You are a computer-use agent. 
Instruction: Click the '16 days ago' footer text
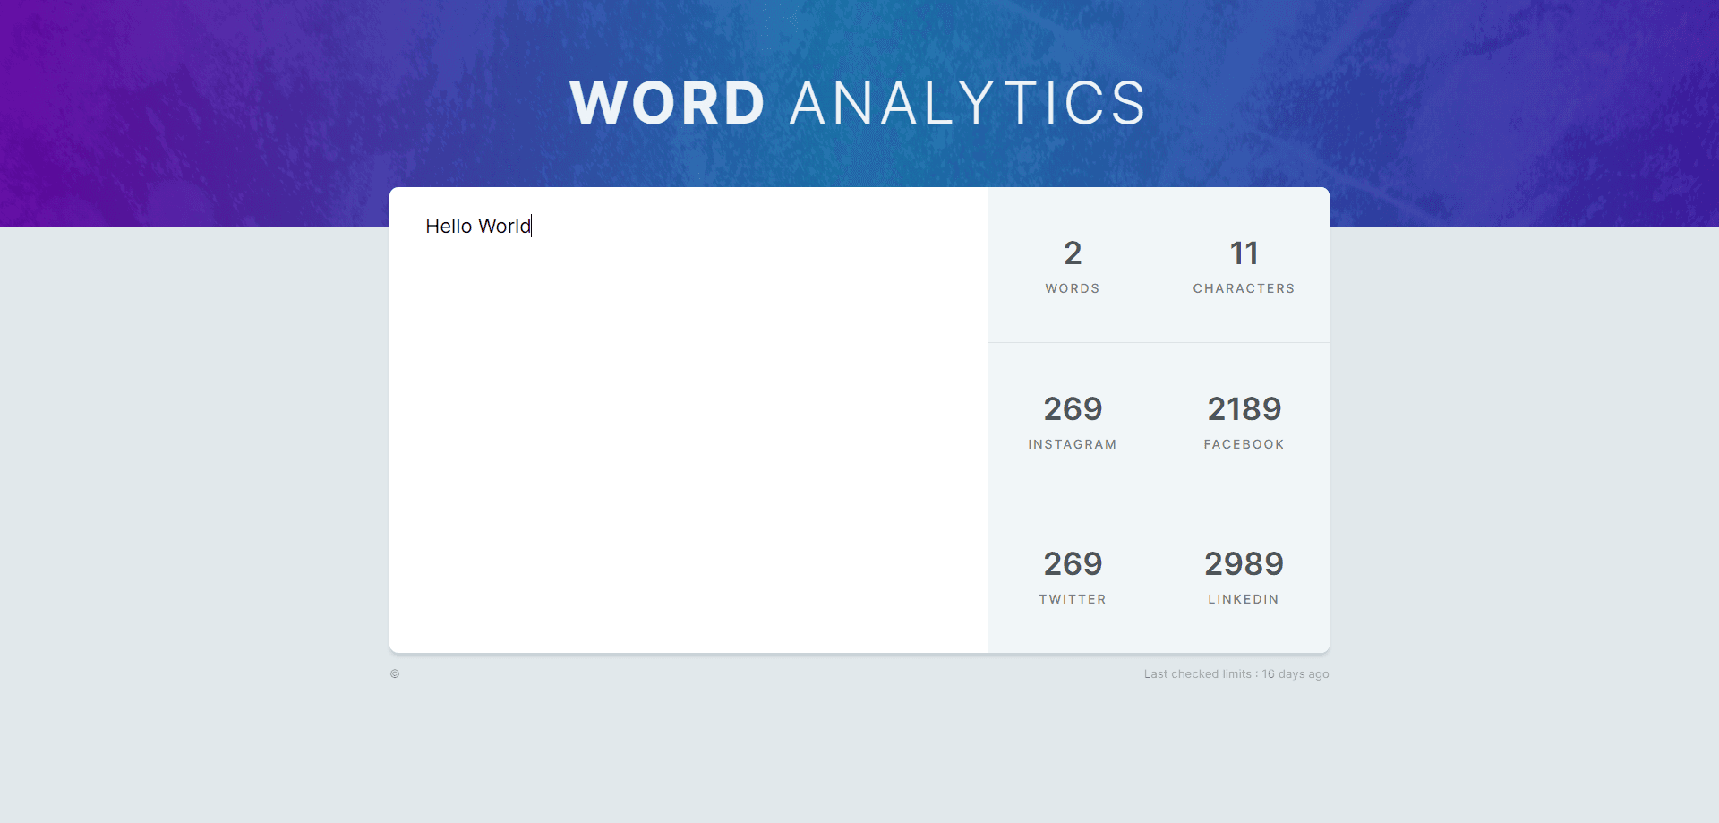1296,674
